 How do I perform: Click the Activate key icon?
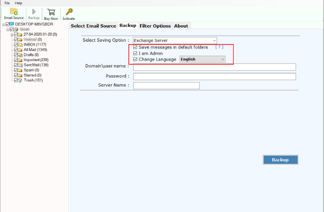click(x=69, y=12)
